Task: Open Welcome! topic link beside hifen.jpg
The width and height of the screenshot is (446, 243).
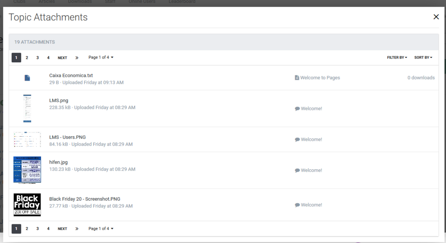Action: click(311, 170)
